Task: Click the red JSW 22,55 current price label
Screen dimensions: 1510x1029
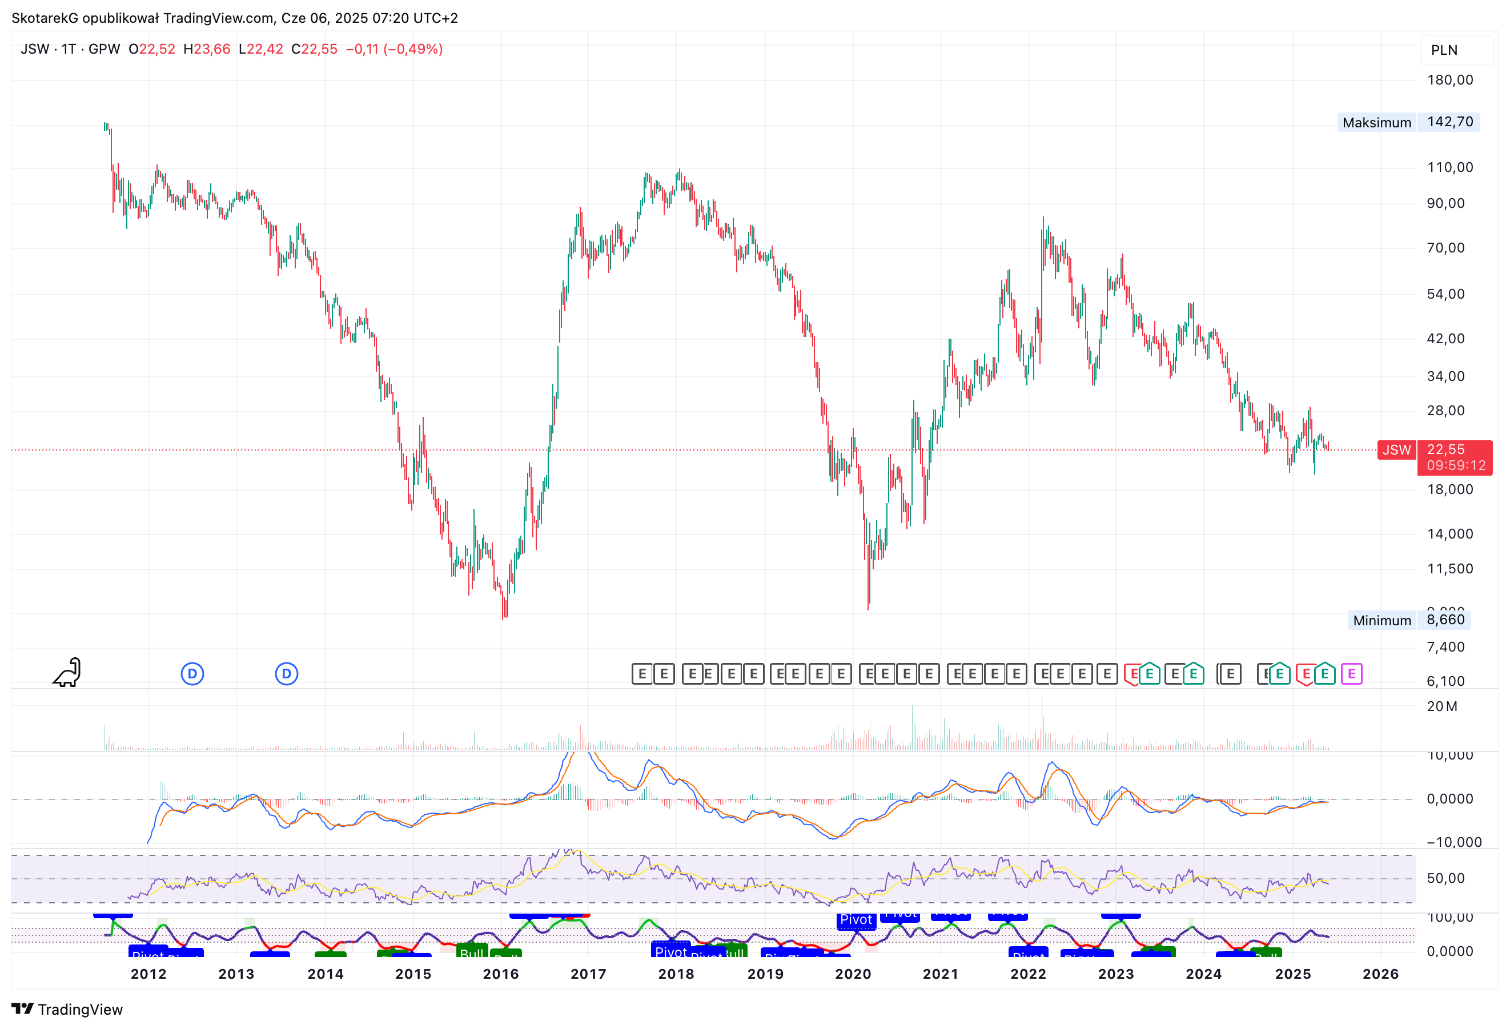Action: (x=1435, y=457)
